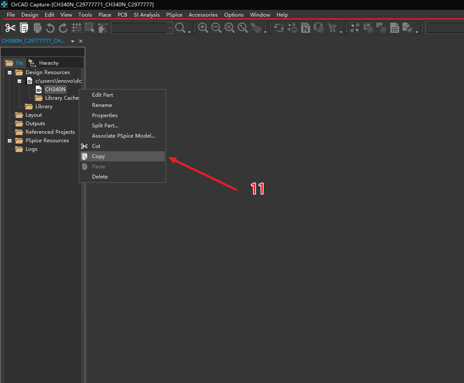Click the Create Netlist icon
The height and width of the screenshot is (383, 464).
305,28
